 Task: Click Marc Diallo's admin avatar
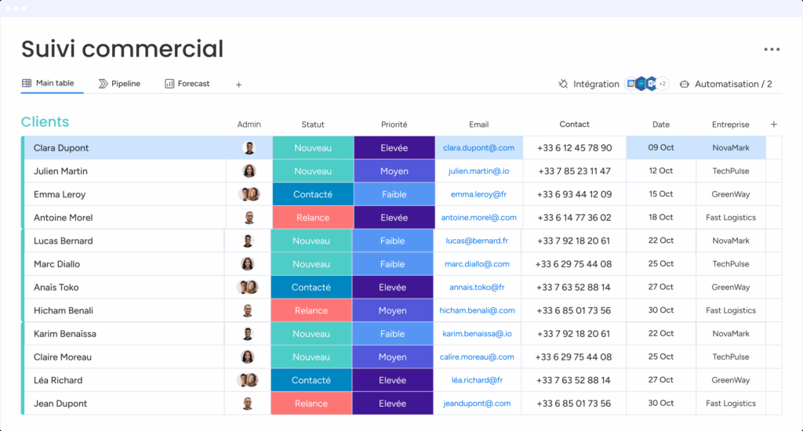247,264
